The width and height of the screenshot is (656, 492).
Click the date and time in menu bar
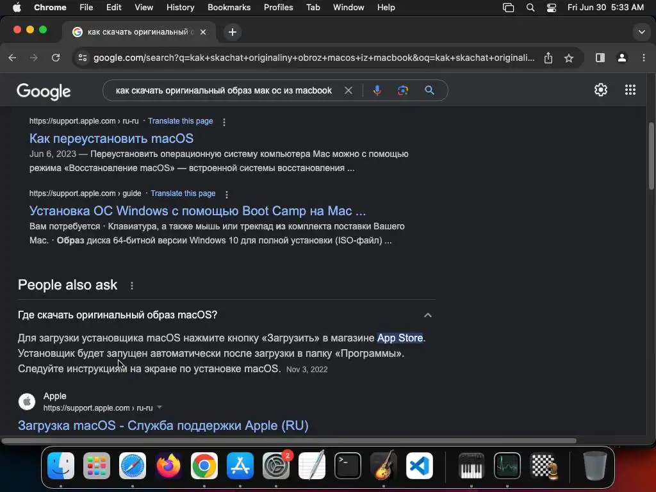pyautogui.click(x=605, y=8)
